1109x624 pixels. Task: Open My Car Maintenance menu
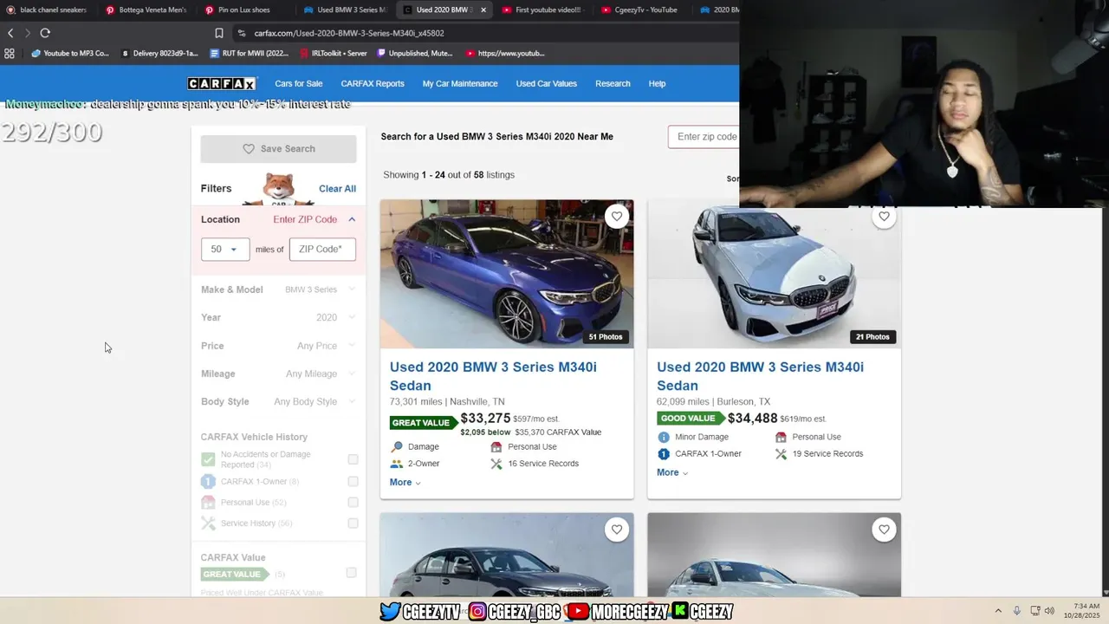pyautogui.click(x=460, y=83)
